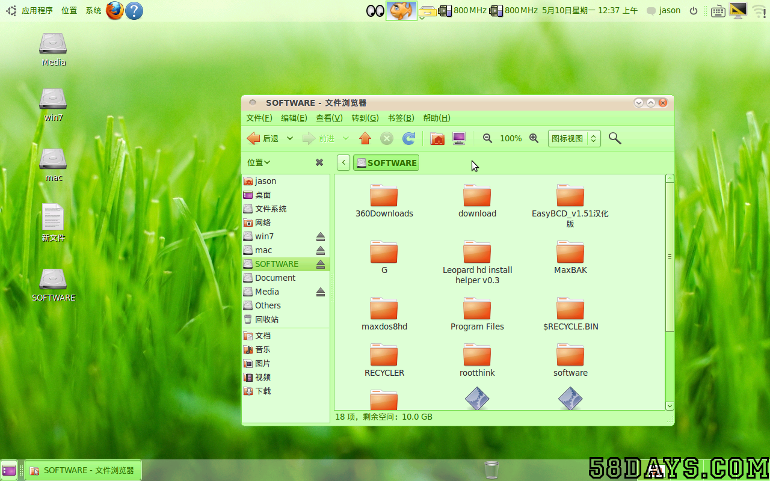Screen dimensions: 770x481
Task: Expand the 后退 history dropdown arrow
Action: coord(290,139)
